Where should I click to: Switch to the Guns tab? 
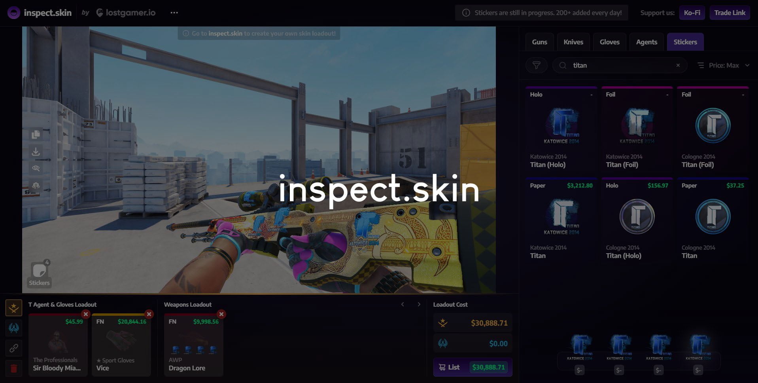(x=539, y=42)
